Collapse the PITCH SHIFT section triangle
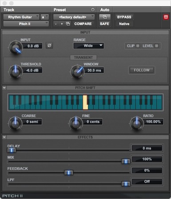Image resolution: width=171 pixels, height=199 pixels. (4, 88)
